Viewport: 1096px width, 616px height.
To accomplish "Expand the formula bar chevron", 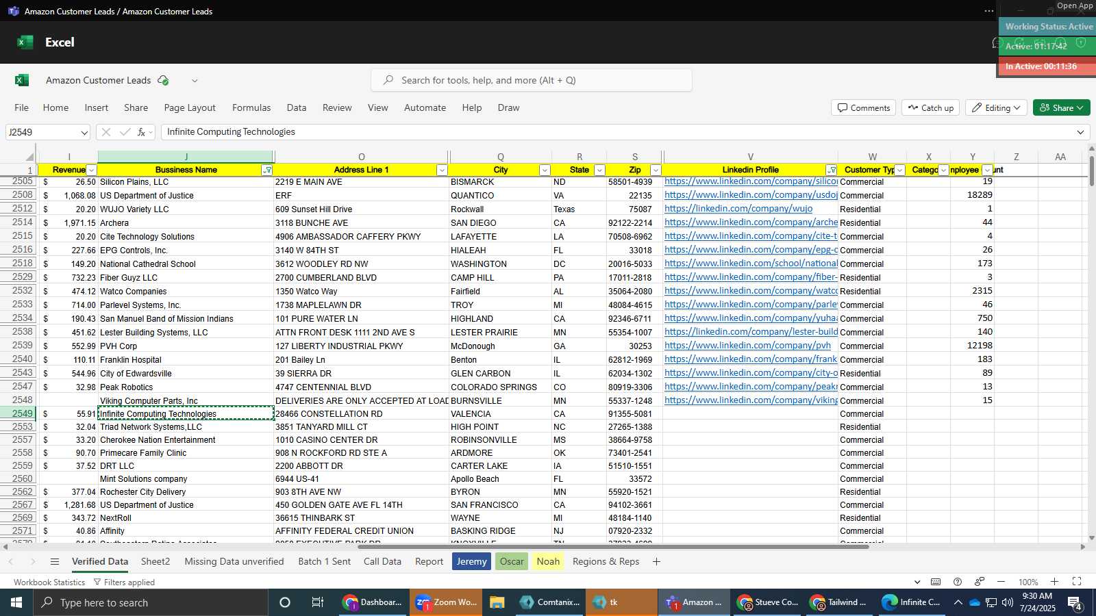I will [1081, 132].
